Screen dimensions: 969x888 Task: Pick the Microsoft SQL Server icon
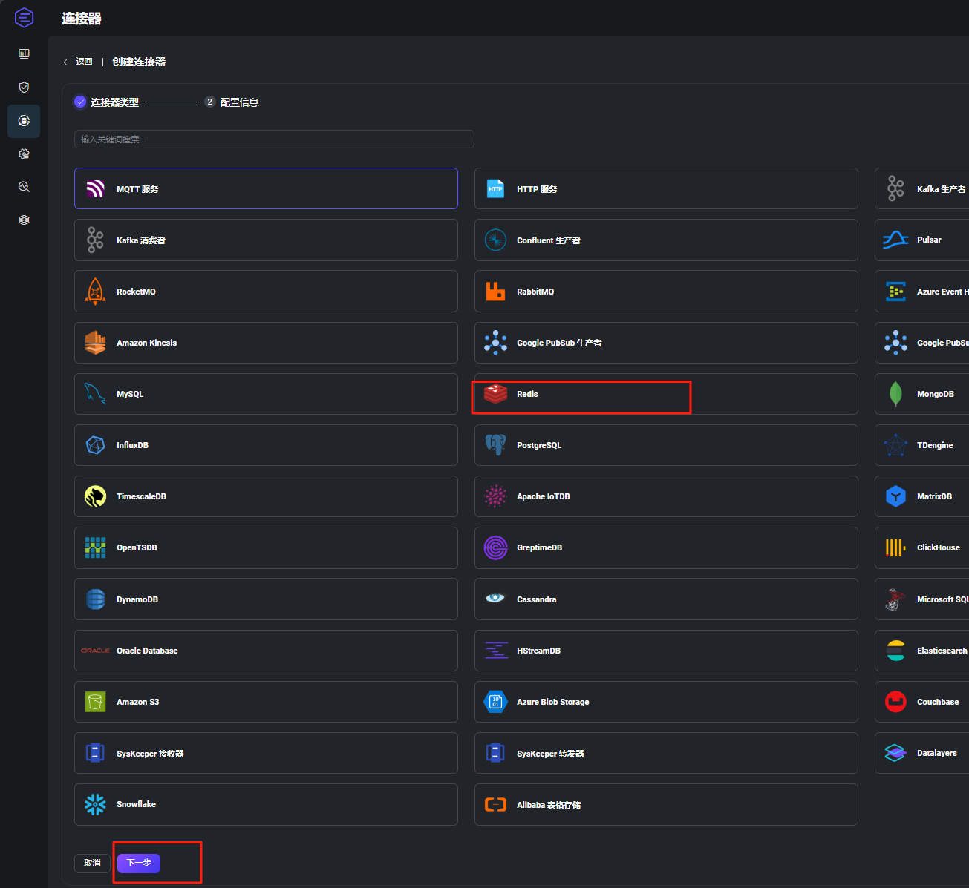tap(895, 599)
